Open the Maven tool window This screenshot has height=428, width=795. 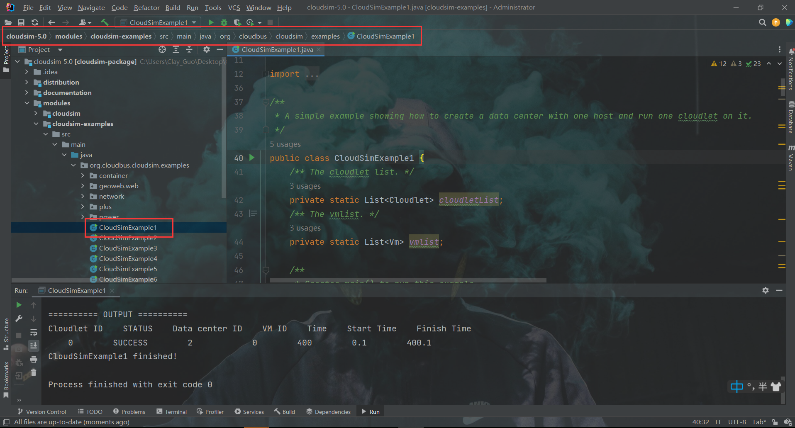791,158
